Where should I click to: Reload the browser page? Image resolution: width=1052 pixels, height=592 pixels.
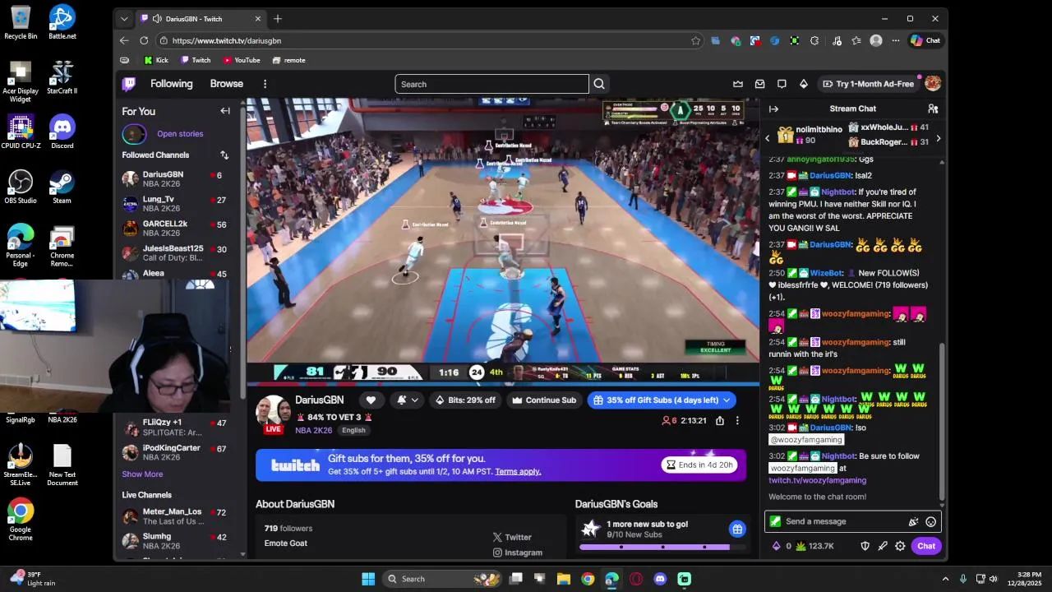pyautogui.click(x=144, y=40)
